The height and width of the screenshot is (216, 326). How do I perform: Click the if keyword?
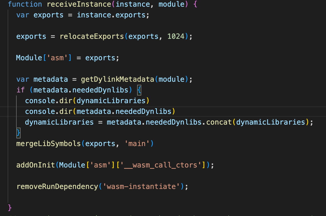(21, 90)
